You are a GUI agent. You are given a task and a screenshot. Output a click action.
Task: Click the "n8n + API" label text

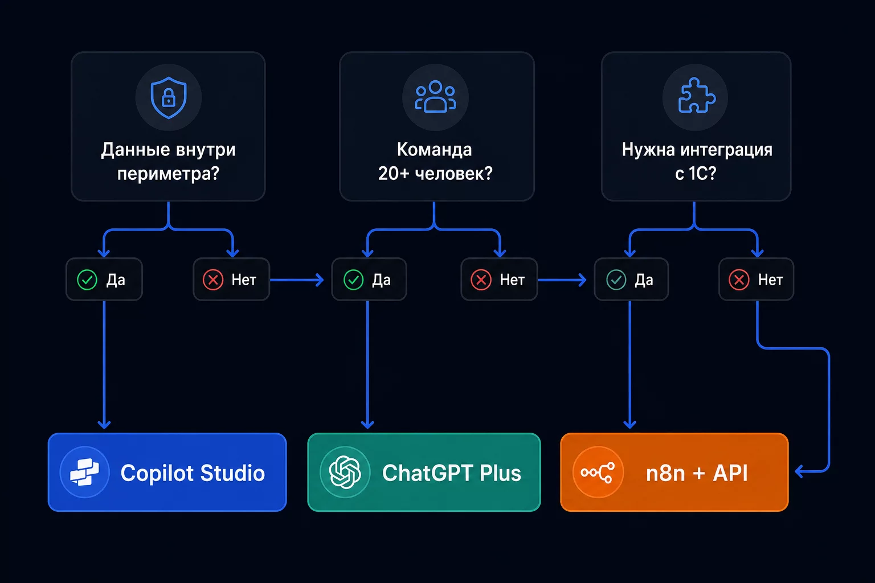(697, 473)
